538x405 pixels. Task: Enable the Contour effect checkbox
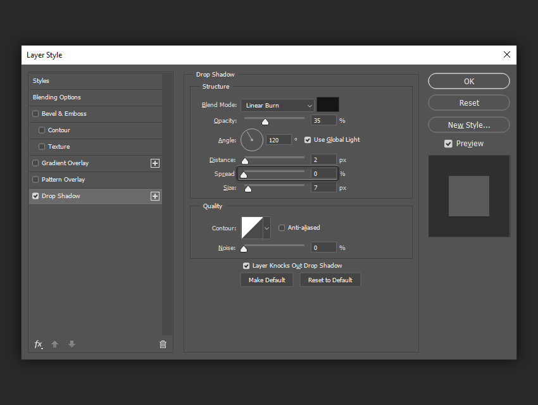[42, 130]
